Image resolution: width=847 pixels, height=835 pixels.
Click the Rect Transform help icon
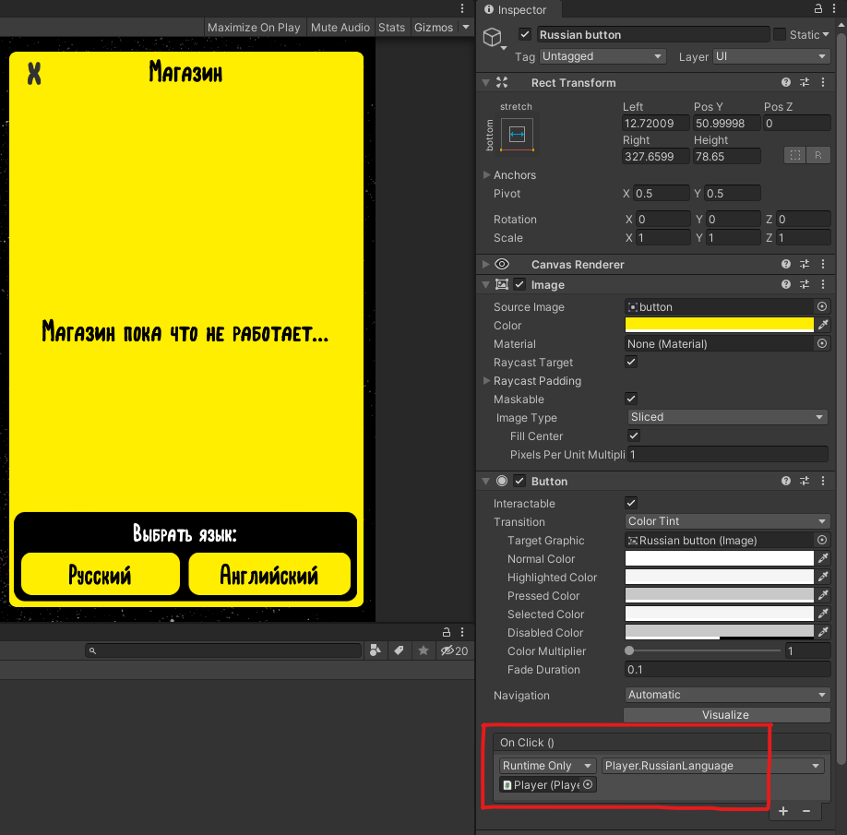click(x=786, y=82)
